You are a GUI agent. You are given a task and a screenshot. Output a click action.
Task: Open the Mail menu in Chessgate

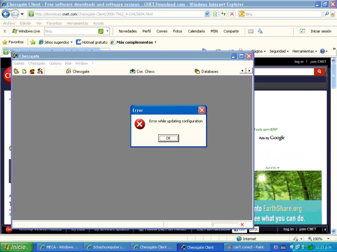coord(68,63)
